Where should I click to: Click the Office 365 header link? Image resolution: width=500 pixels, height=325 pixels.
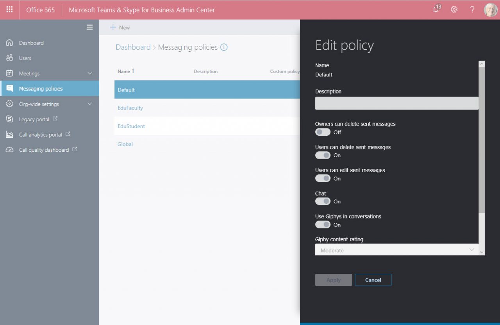click(40, 10)
